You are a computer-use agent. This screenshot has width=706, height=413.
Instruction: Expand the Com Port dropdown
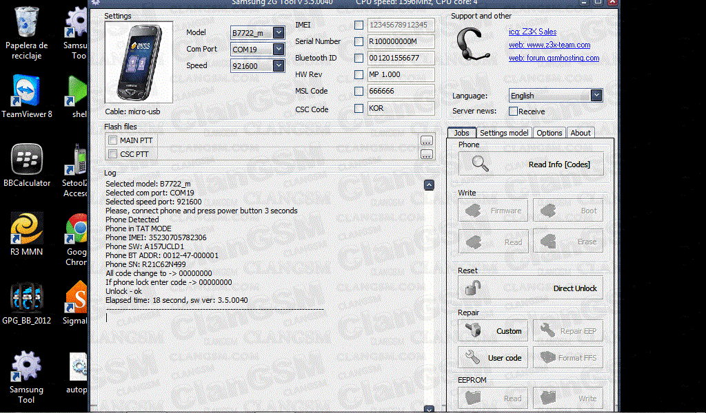(x=279, y=49)
